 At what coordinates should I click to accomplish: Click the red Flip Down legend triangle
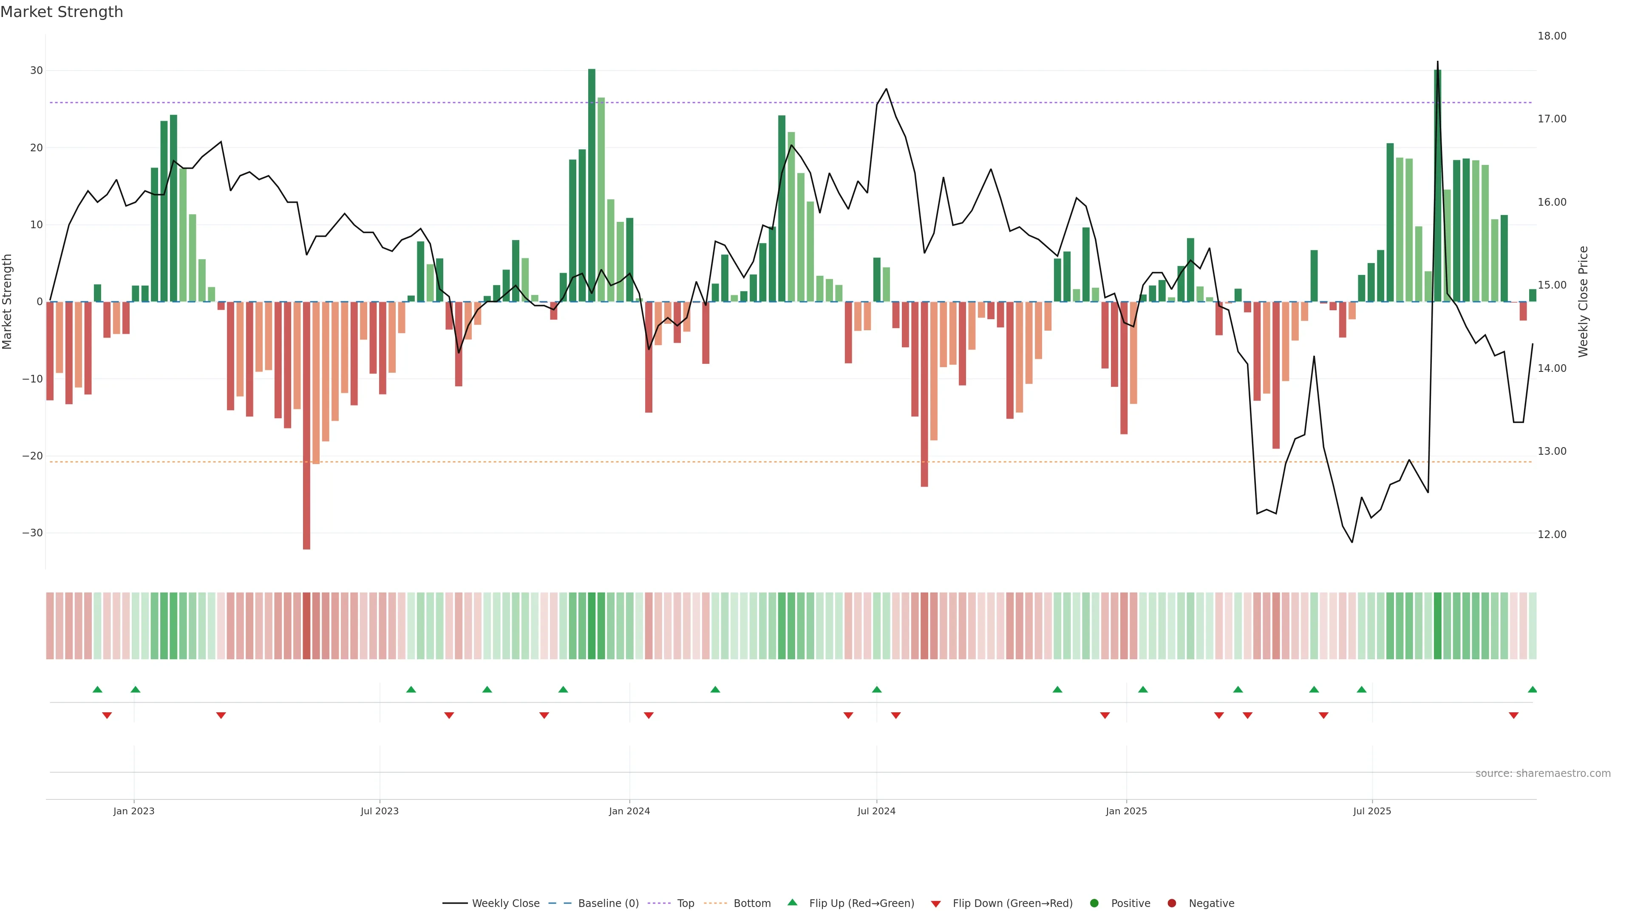point(936,904)
